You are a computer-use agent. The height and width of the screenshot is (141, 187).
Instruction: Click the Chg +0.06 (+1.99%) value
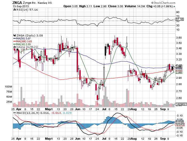pyautogui.click(x=159, y=6)
